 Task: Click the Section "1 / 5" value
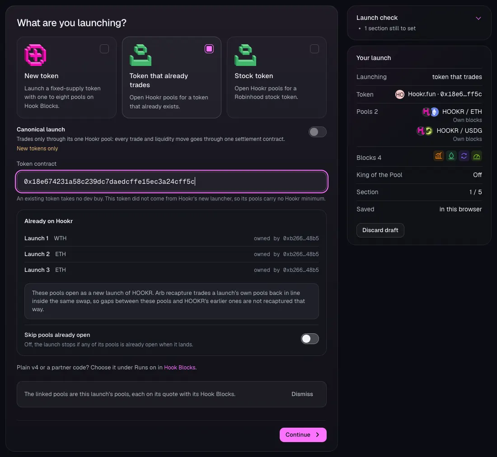(x=476, y=192)
